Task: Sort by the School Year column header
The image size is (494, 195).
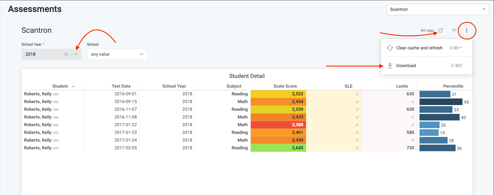Action: click(174, 86)
